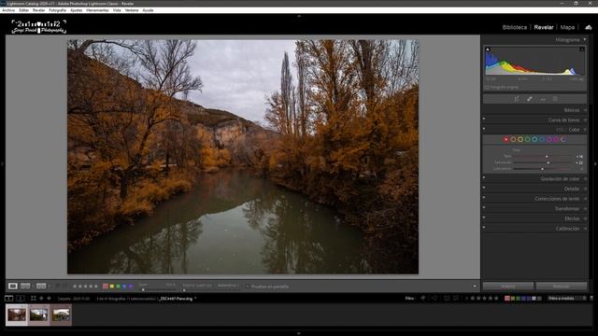Expand the Transformar panel
598x336 pixels.
(x=585, y=209)
